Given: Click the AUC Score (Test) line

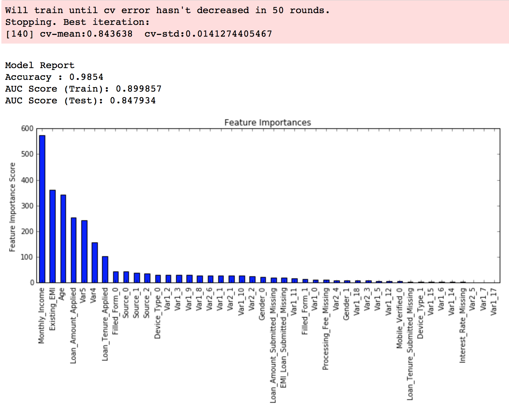Looking at the screenshot, I should point(80,101).
